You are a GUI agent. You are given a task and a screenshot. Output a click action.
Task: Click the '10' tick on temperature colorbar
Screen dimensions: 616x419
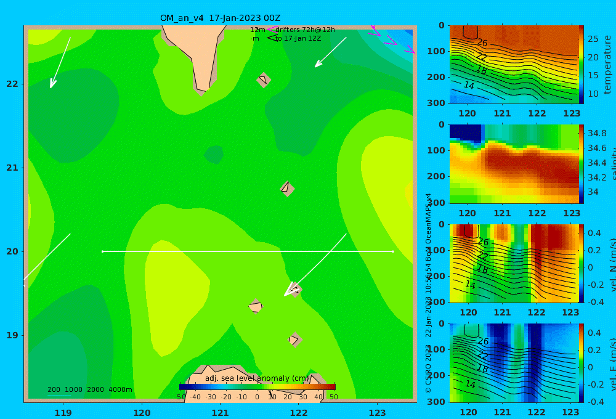pyautogui.click(x=593, y=94)
